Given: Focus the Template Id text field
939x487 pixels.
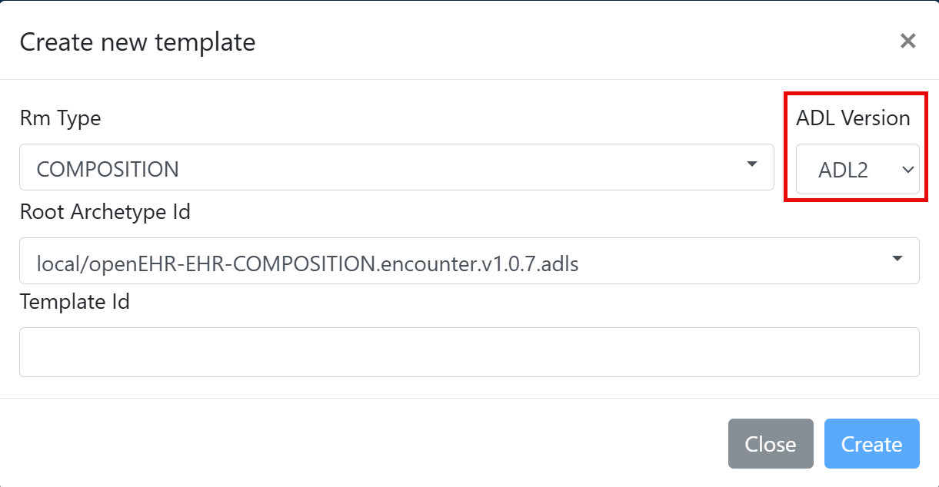Looking at the screenshot, I should point(469,353).
